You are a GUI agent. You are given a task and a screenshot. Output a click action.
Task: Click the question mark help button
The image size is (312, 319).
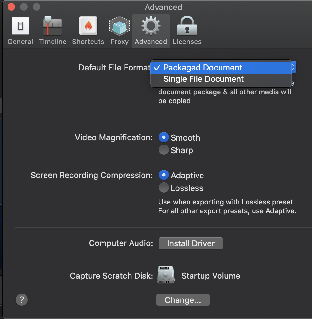coord(22,299)
